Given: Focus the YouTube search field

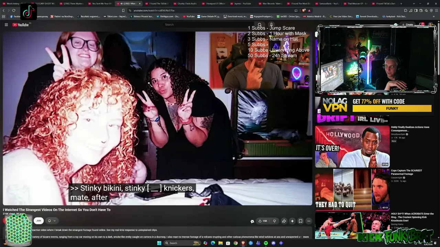Looking at the screenshot, I should [x=209, y=25].
